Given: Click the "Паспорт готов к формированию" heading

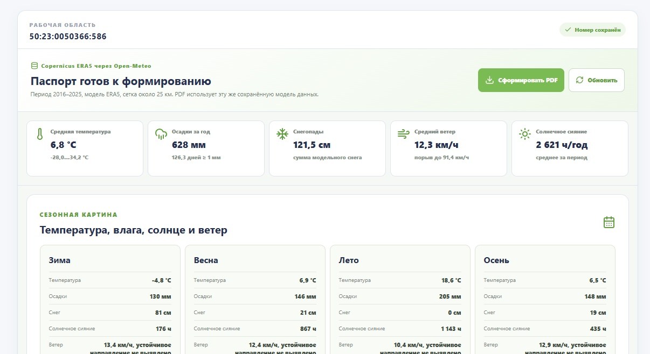Looking at the screenshot, I should click(121, 81).
